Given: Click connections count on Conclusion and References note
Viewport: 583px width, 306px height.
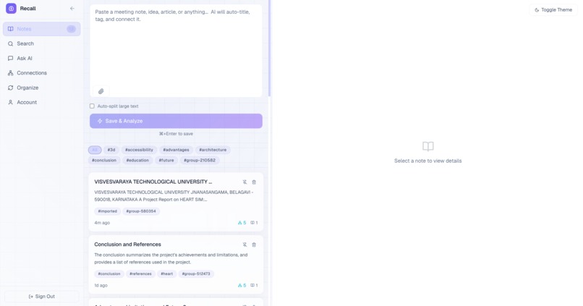Looking at the screenshot, I should (242, 286).
